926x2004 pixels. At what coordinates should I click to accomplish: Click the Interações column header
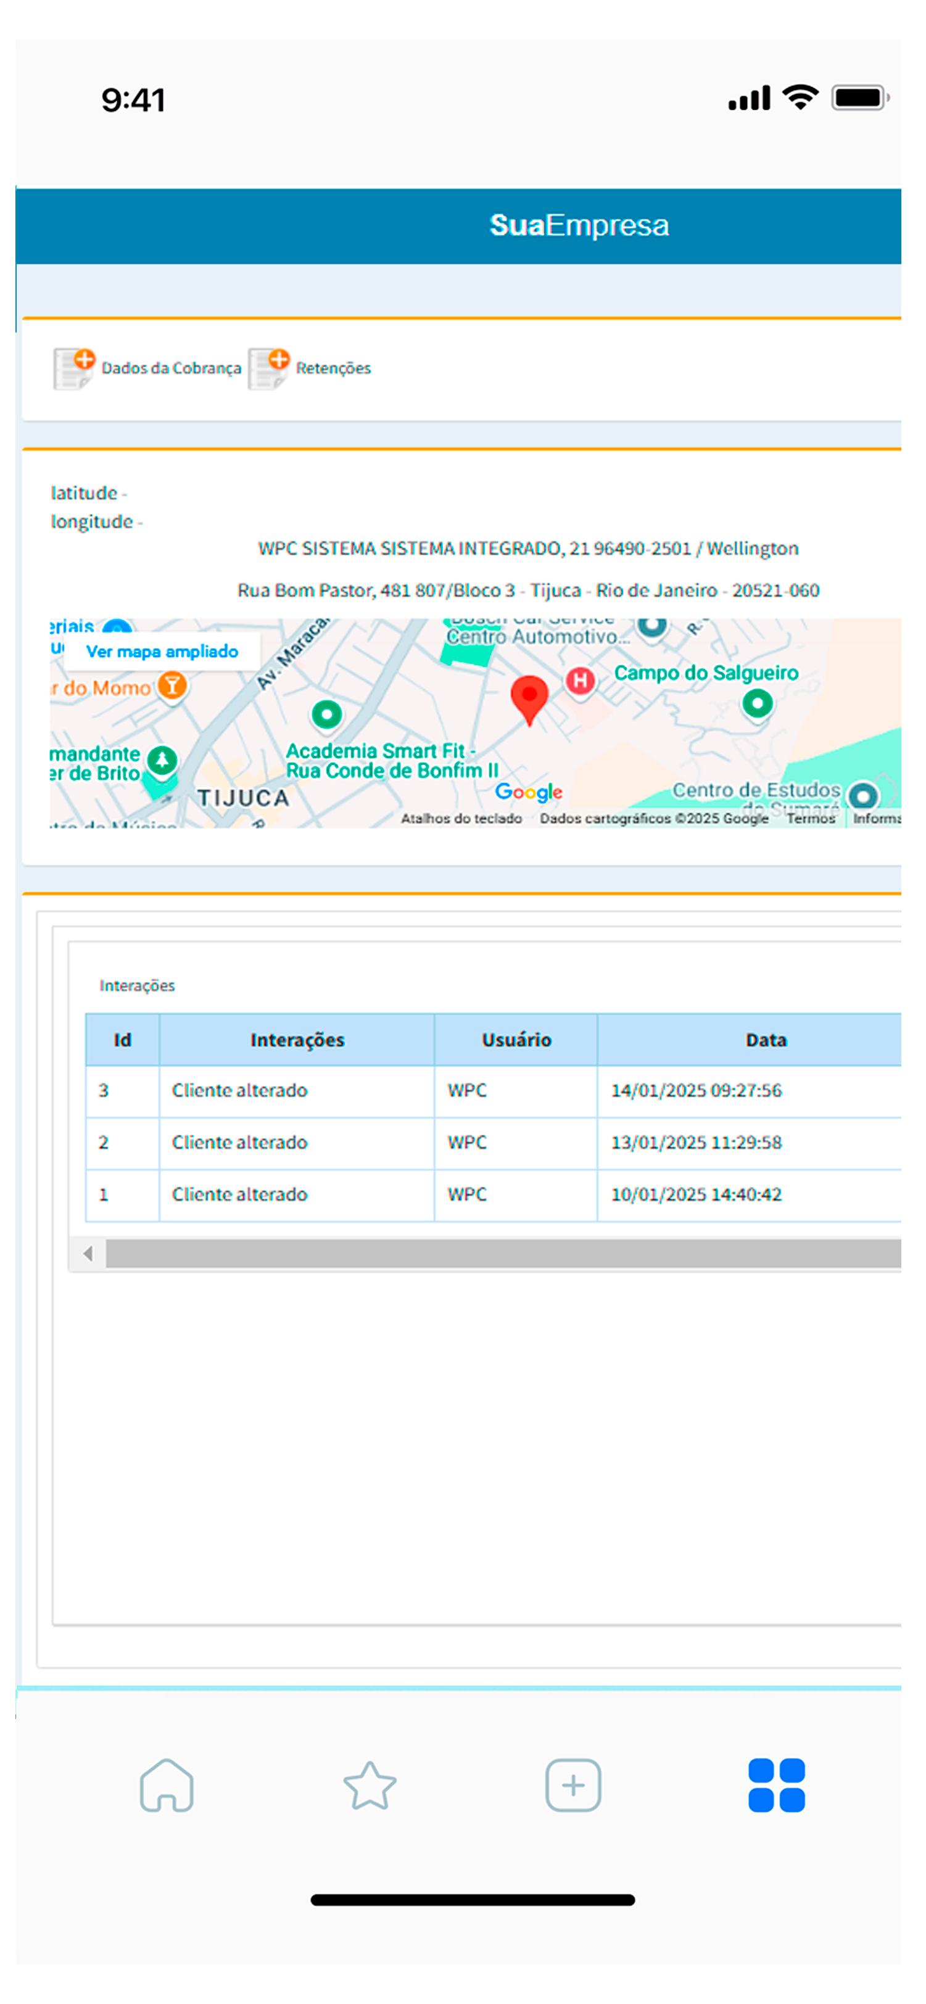click(x=297, y=1040)
